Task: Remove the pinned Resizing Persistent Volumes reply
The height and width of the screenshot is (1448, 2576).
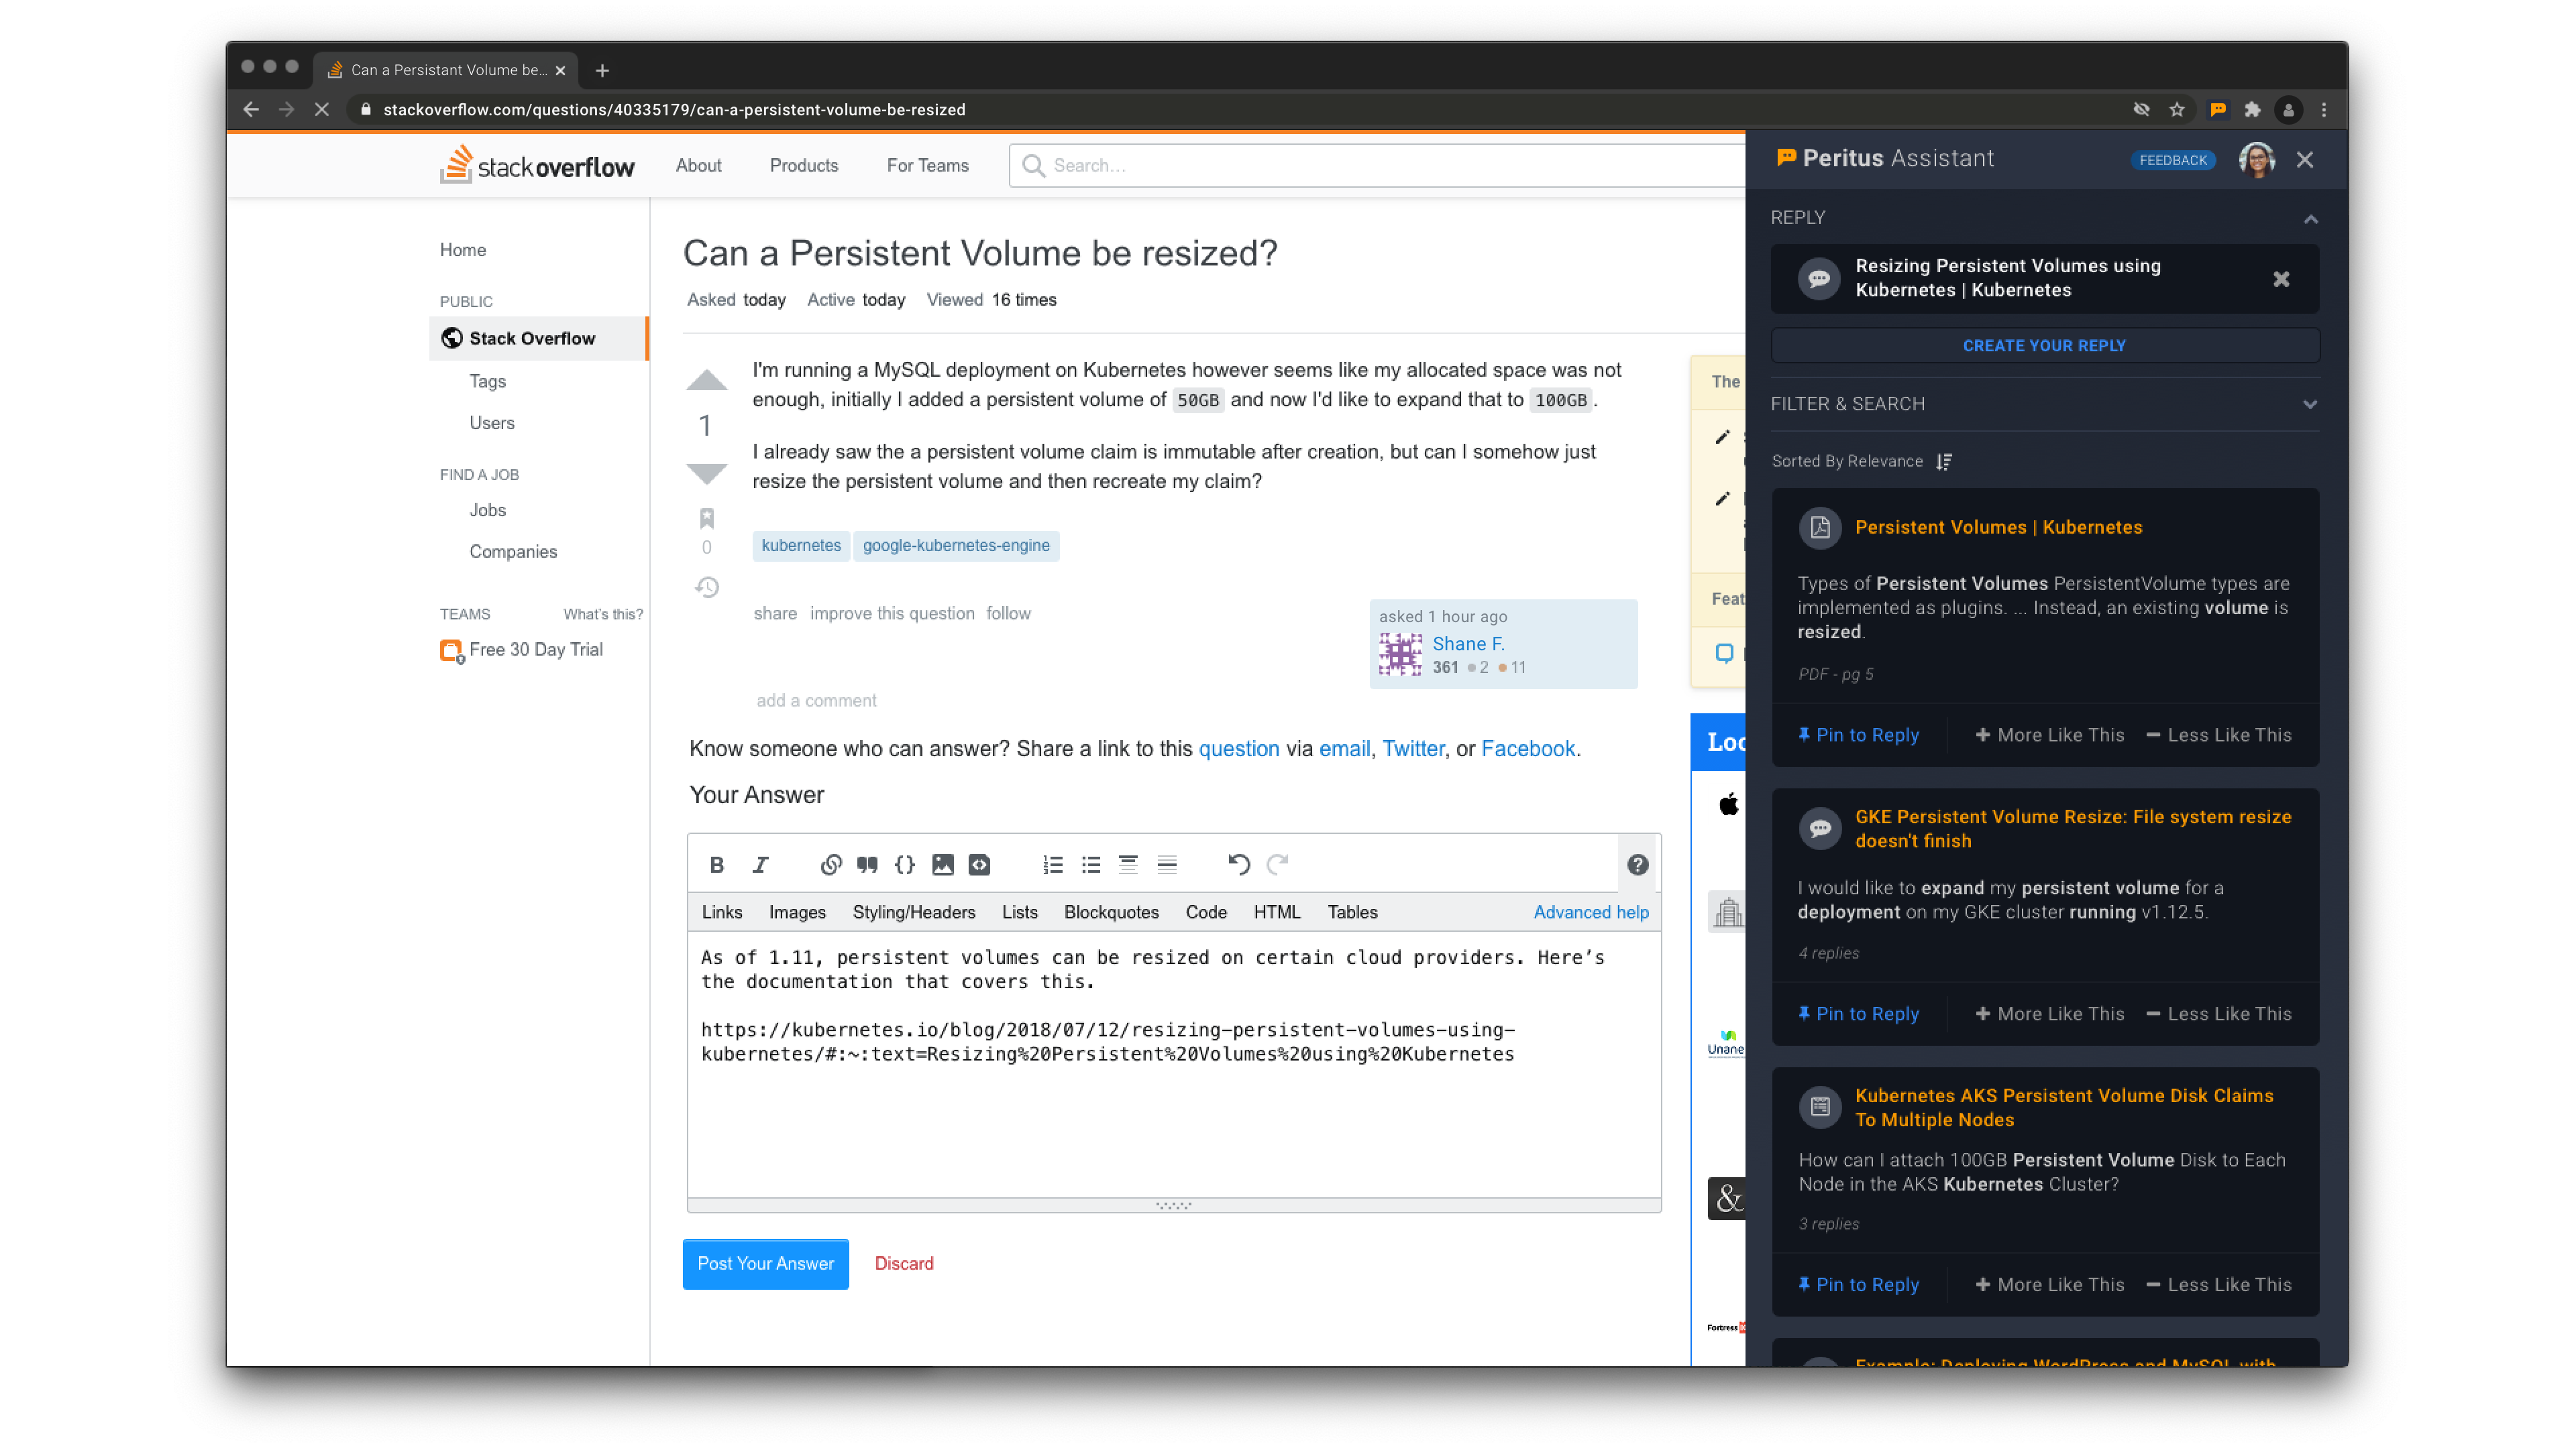Action: coord(2280,279)
